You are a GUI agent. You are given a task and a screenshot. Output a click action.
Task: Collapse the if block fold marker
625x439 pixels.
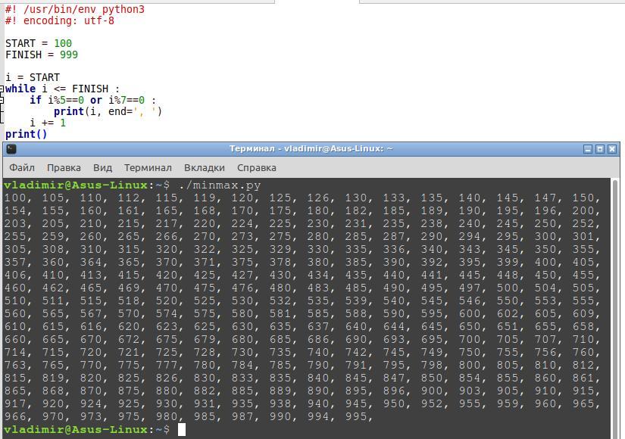point(2,100)
